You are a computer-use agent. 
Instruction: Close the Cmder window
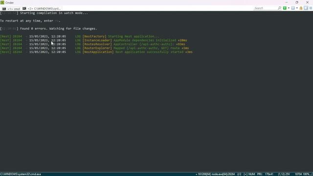point(308,2)
